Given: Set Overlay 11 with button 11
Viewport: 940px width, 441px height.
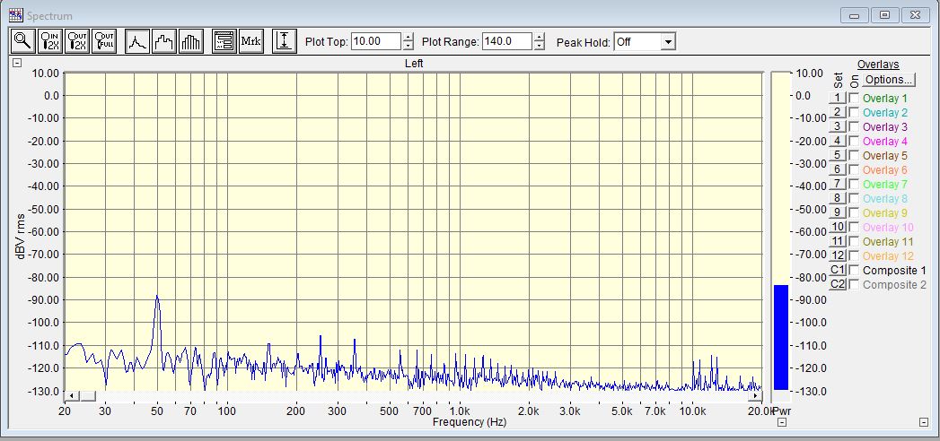Looking at the screenshot, I should click(x=838, y=242).
